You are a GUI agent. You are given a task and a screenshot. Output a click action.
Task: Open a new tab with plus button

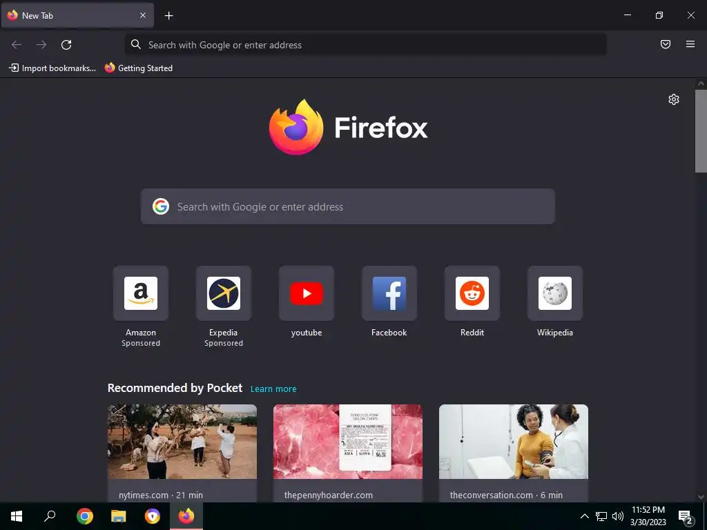coord(168,16)
